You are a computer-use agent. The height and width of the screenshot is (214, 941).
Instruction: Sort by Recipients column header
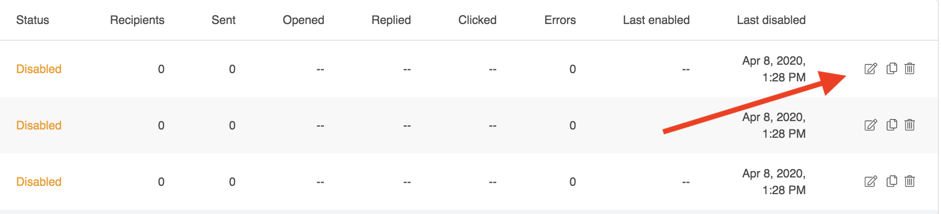tap(137, 20)
